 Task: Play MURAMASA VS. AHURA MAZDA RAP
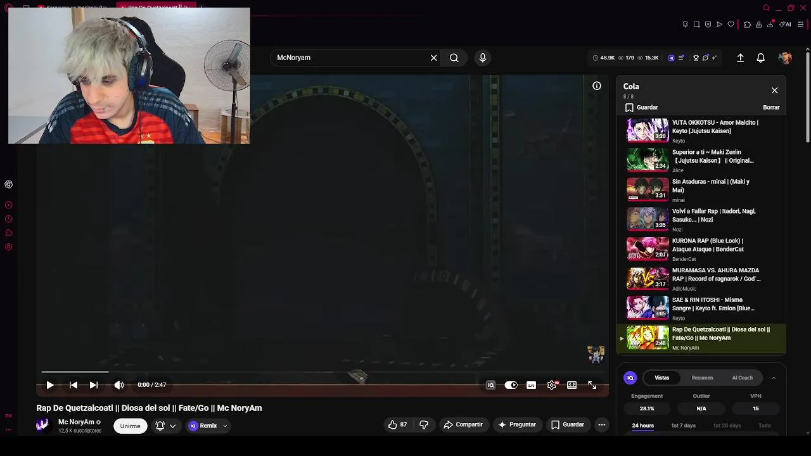701,279
